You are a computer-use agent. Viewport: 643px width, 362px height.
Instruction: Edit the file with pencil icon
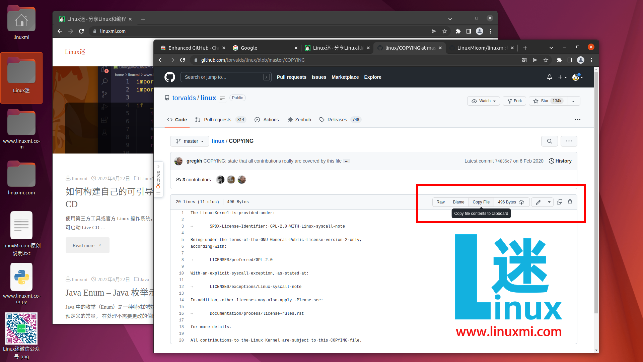click(538, 202)
